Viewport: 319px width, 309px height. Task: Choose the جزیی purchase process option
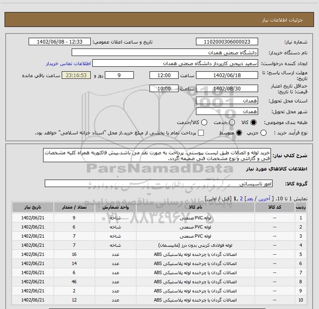pyautogui.click(x=263, y=133)
